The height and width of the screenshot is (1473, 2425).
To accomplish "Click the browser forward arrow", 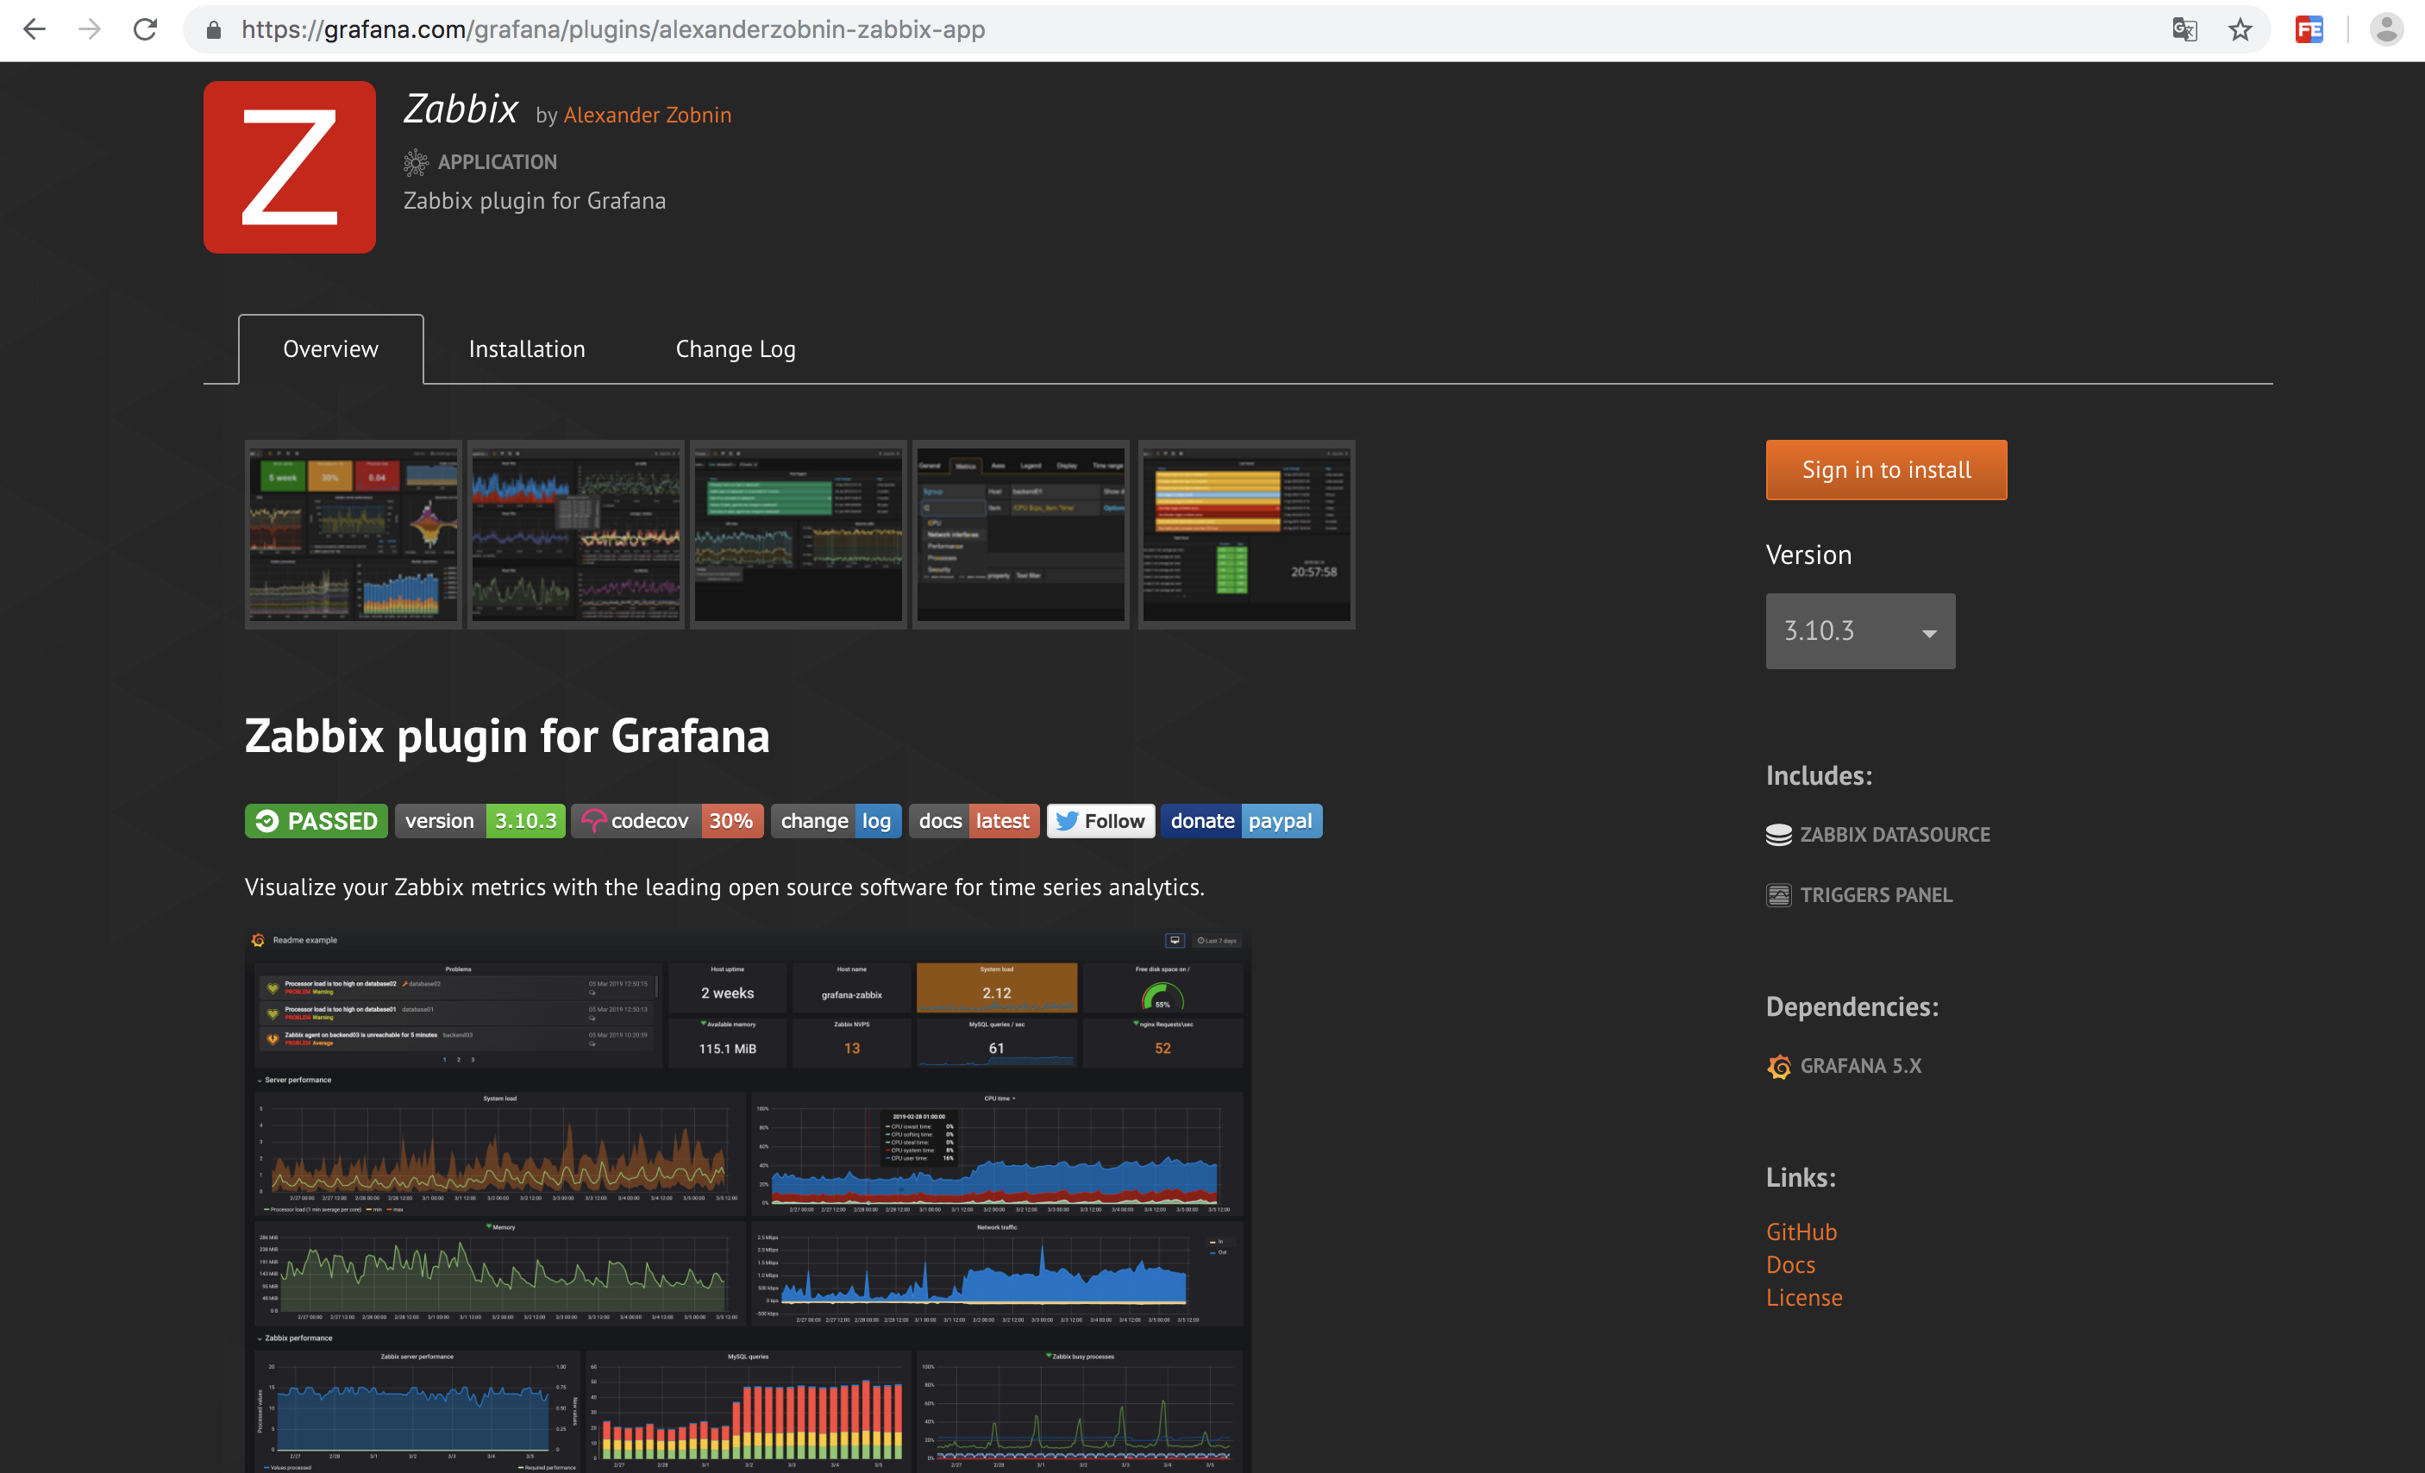I will pos(90,29).
